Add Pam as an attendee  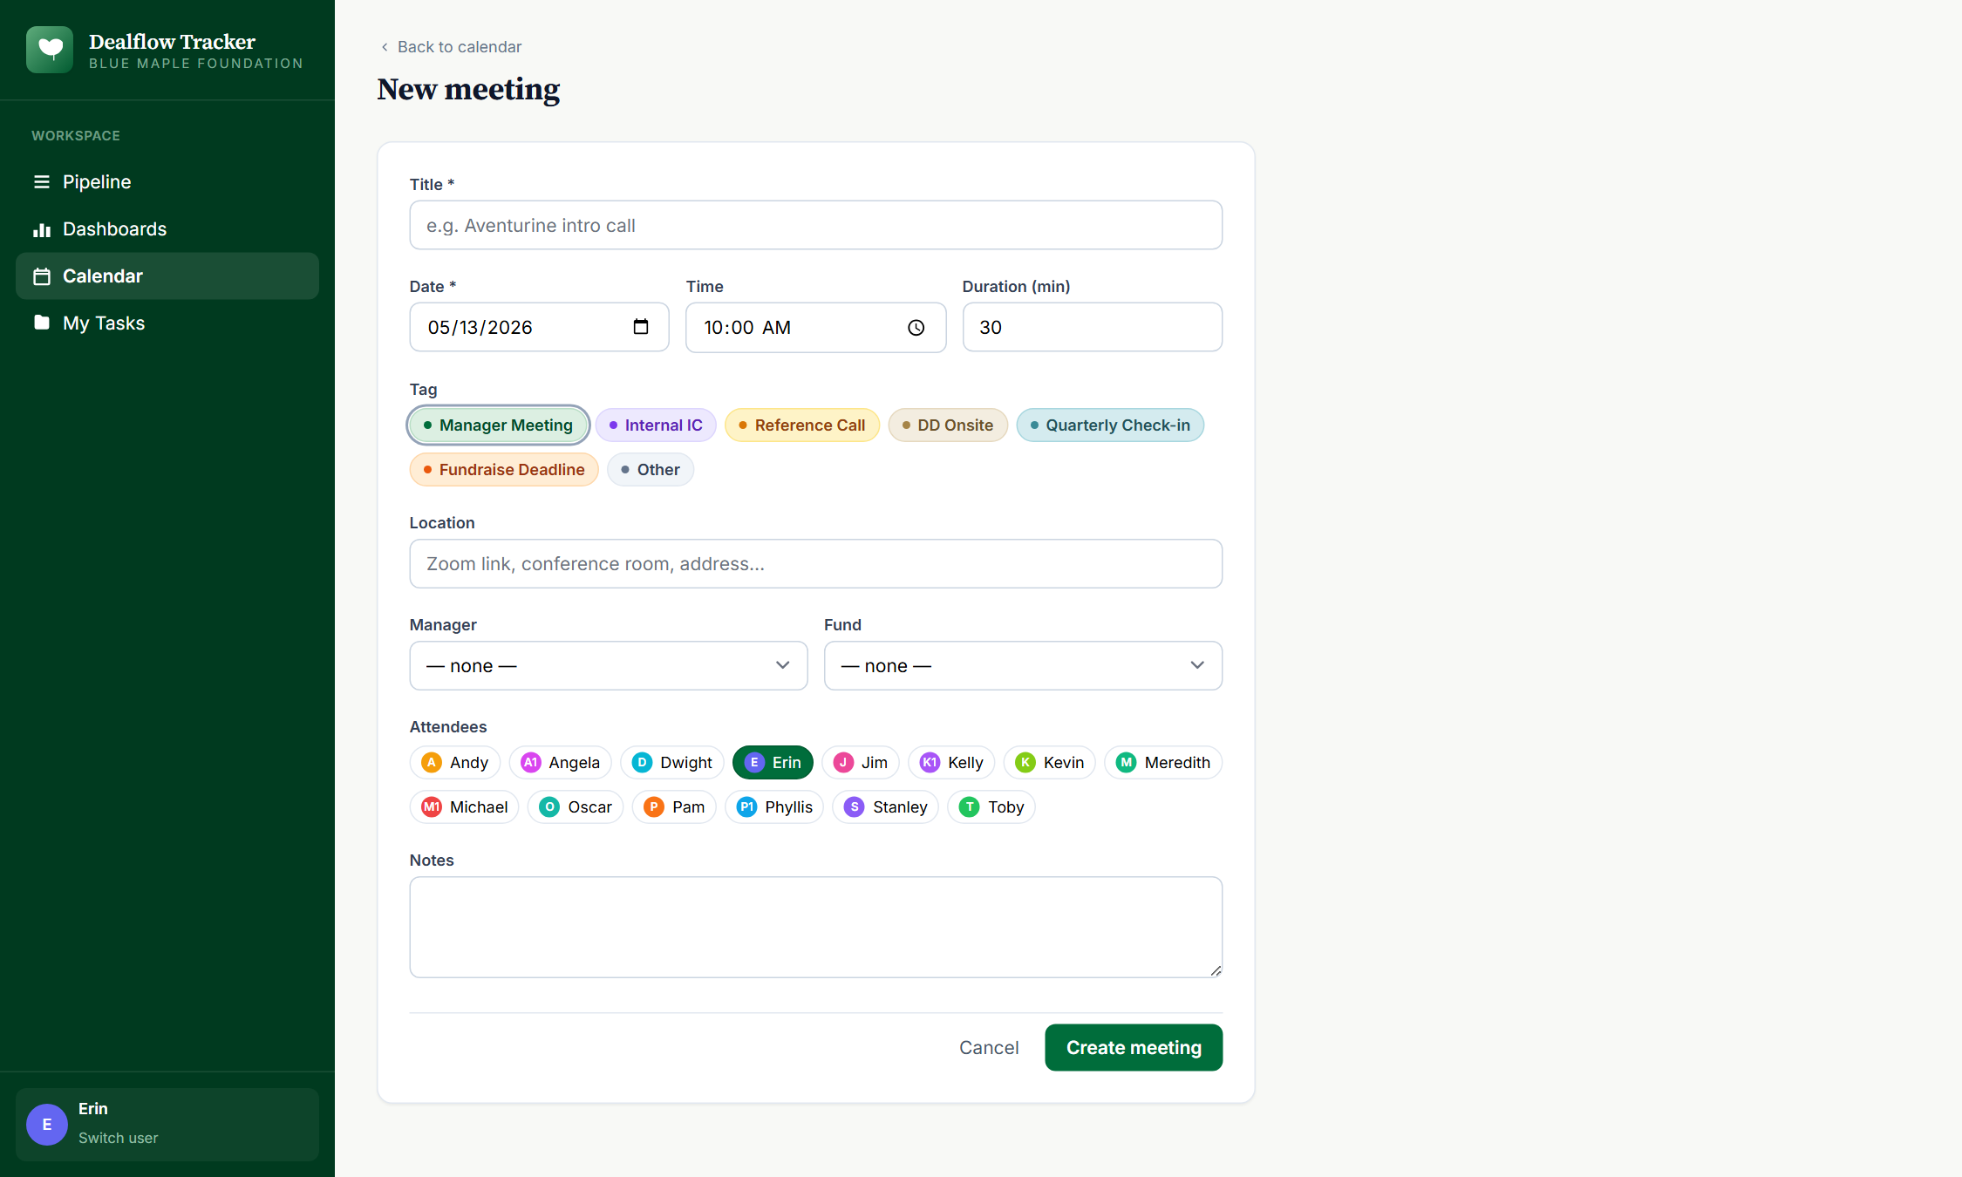pyautogui.click(x=674, y=806)
